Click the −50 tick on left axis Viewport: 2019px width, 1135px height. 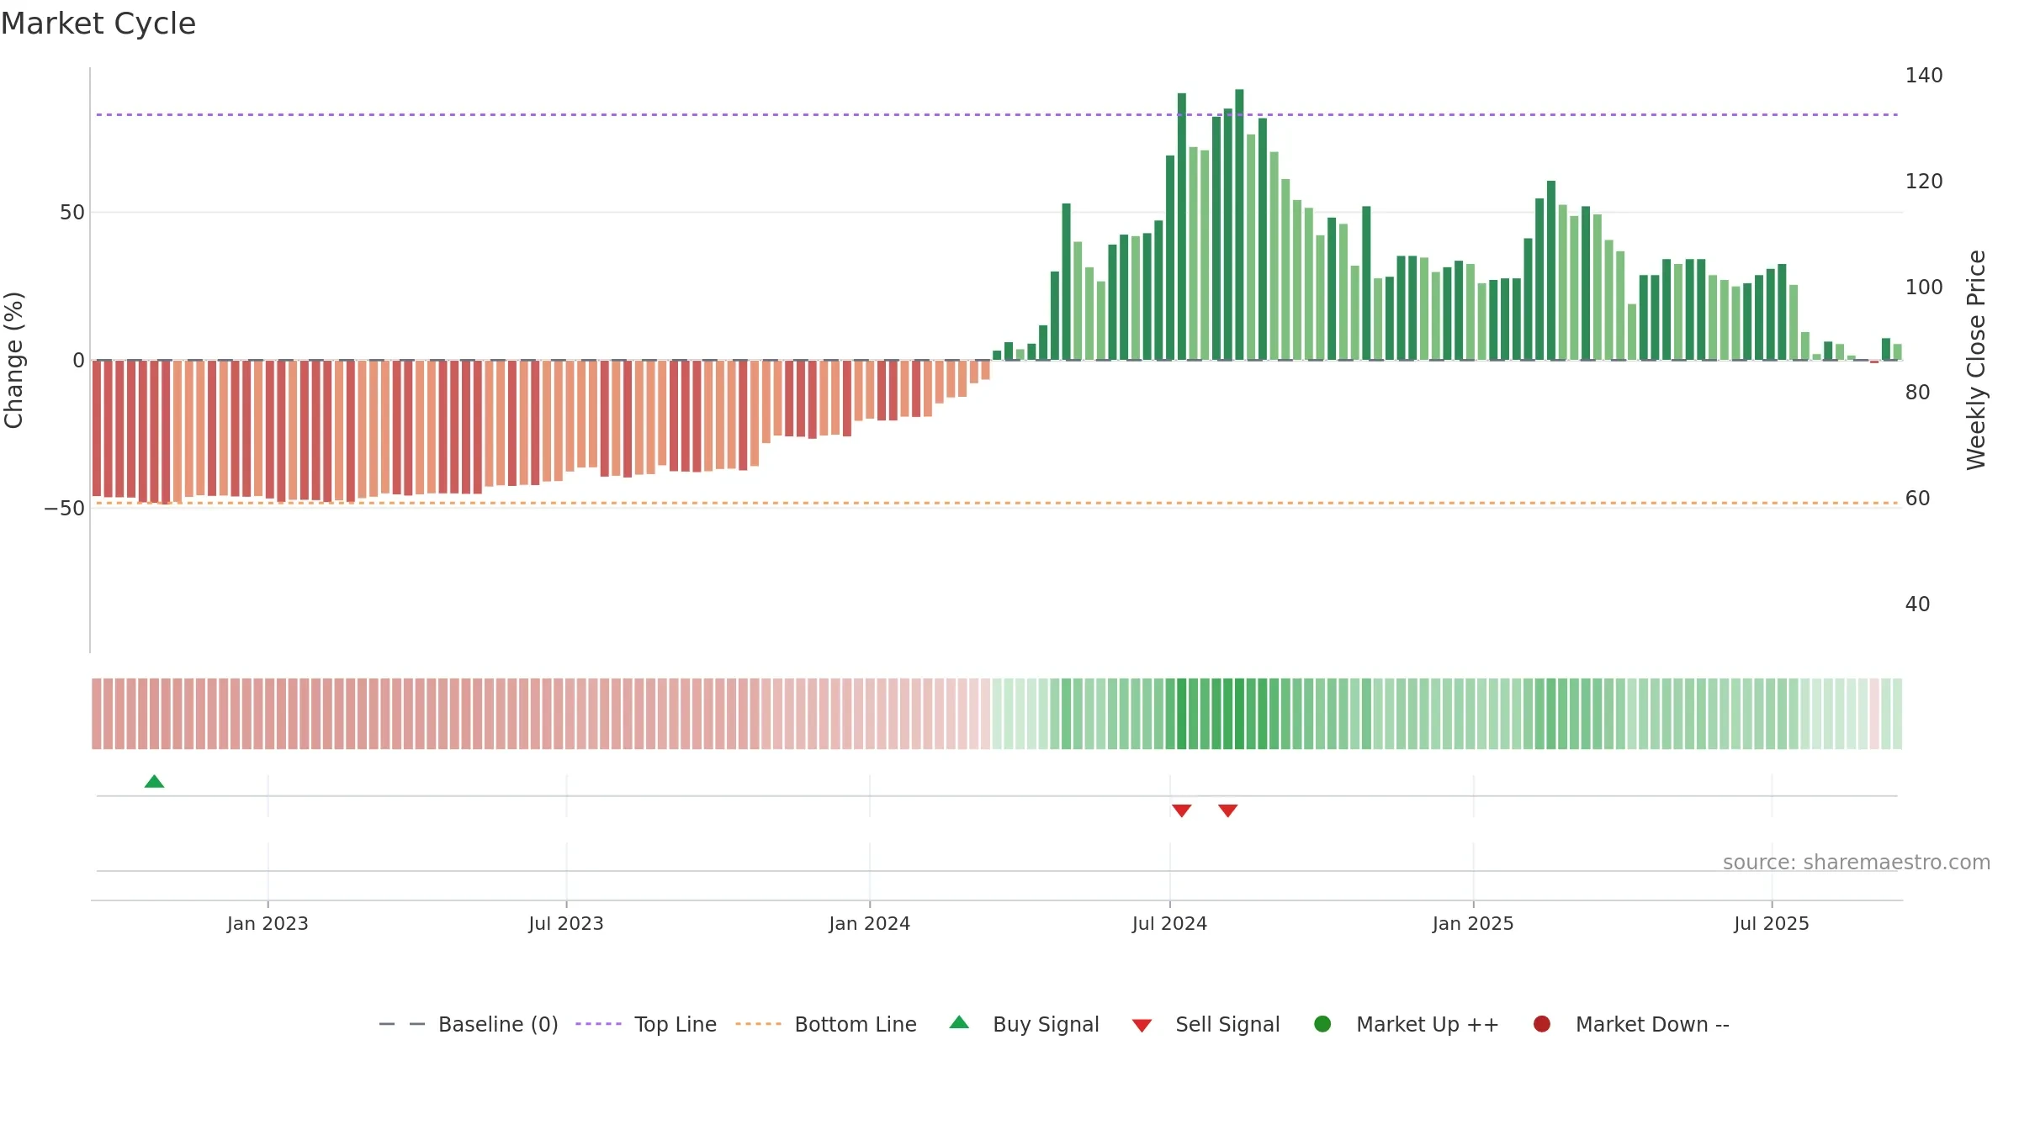pos(64,509)
